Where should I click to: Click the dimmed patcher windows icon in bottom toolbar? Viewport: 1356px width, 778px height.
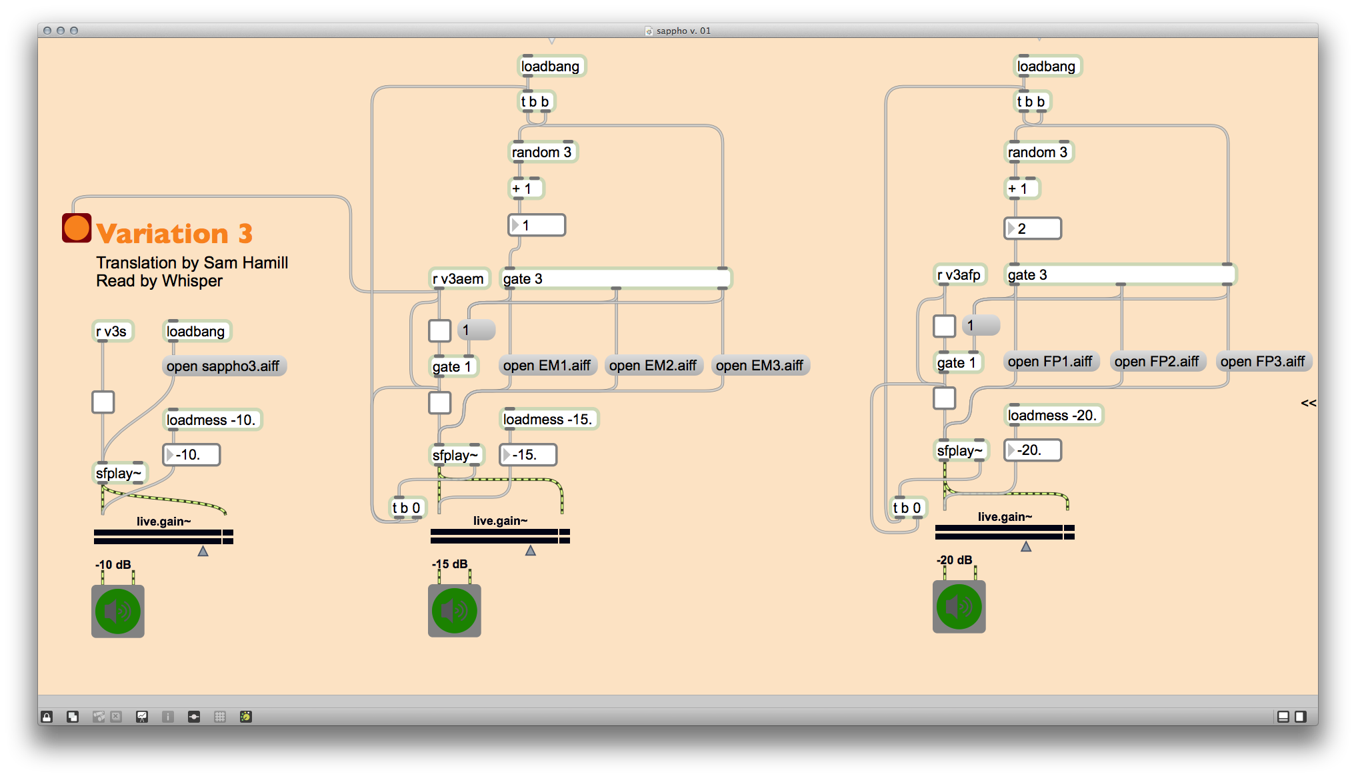[x=99, y=717]
